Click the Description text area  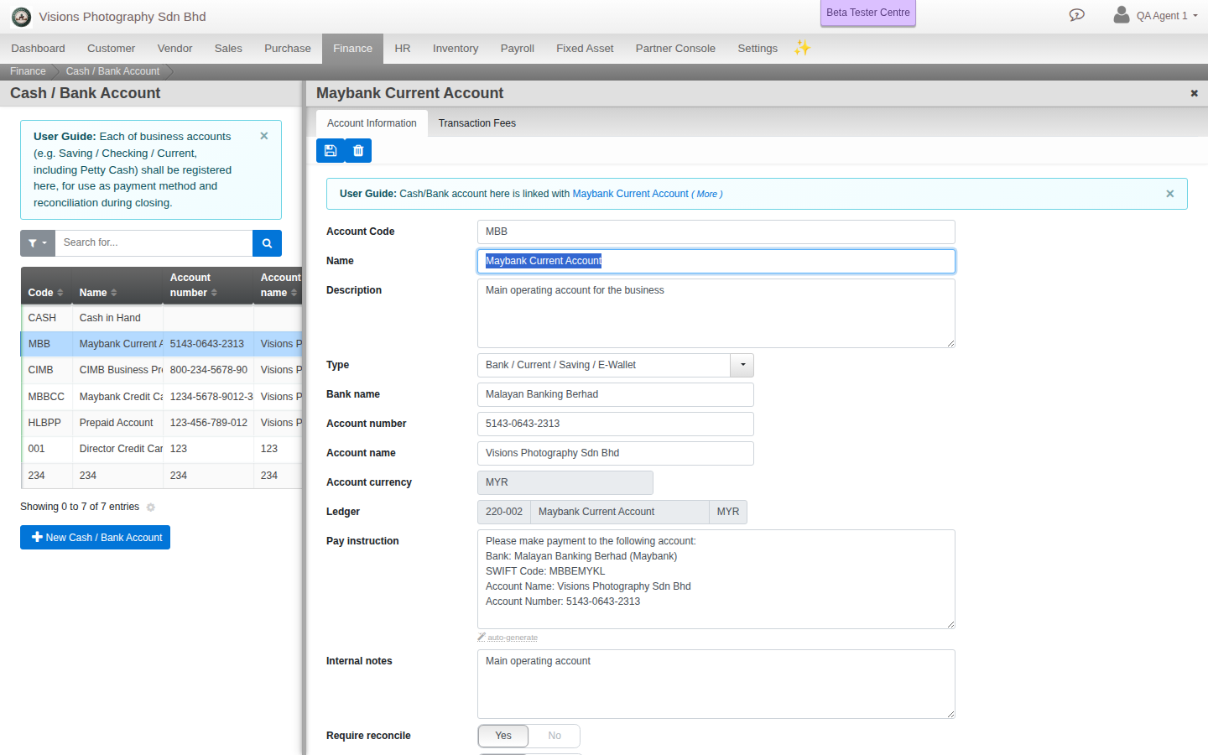pos(716,313)
